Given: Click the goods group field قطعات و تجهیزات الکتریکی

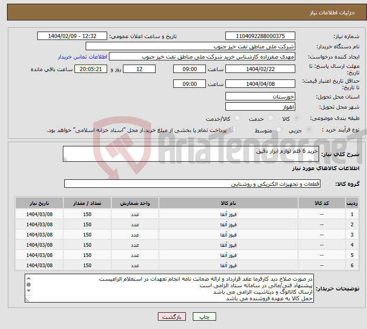Looking at the screenshot, I should 192,184.
